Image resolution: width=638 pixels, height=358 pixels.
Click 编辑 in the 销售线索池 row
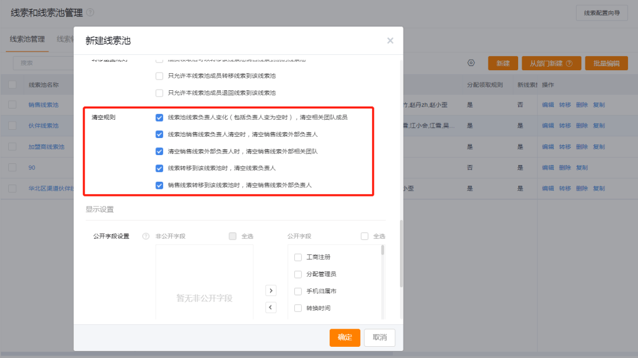(x=548, y=105)
